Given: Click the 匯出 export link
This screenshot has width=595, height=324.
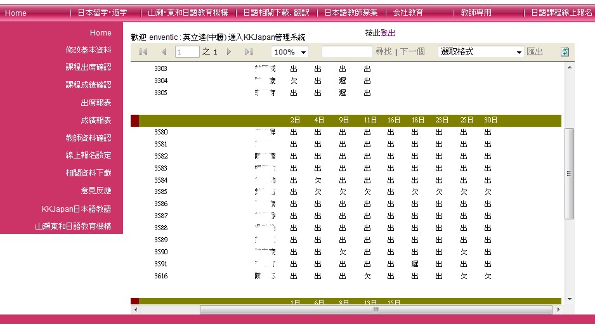Looking at the screenshot, I should (535, 51).
